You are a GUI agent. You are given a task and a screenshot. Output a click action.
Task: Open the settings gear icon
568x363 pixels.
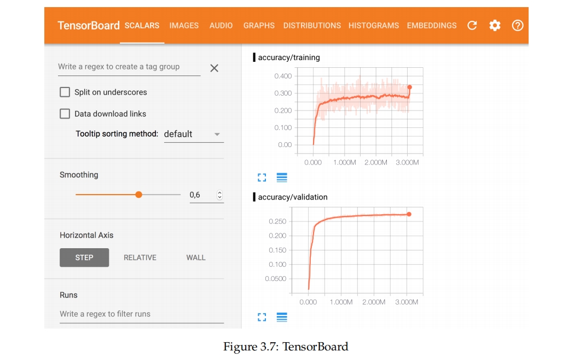[x=495, y=25]
